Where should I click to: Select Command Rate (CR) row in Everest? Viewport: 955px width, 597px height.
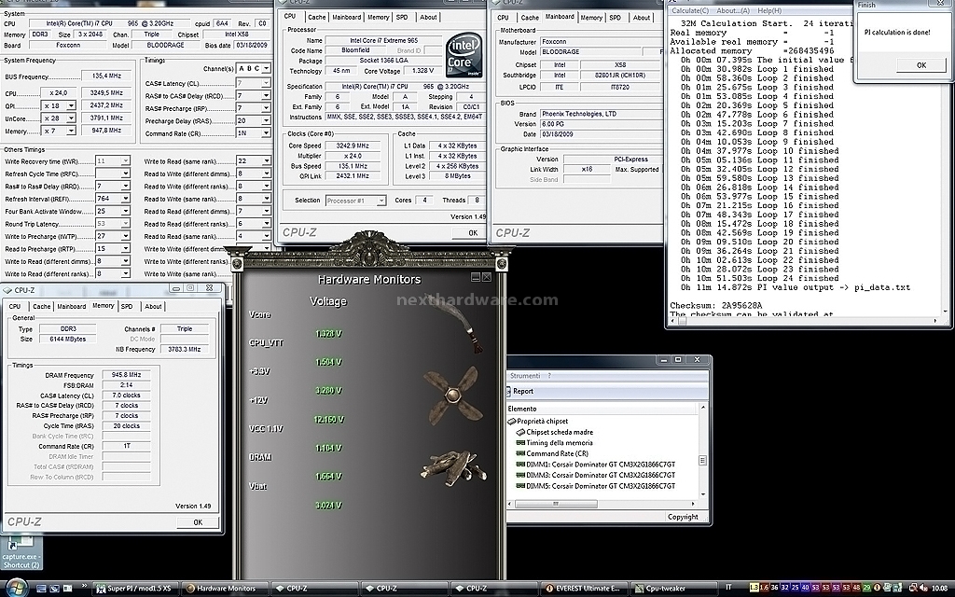552,453
